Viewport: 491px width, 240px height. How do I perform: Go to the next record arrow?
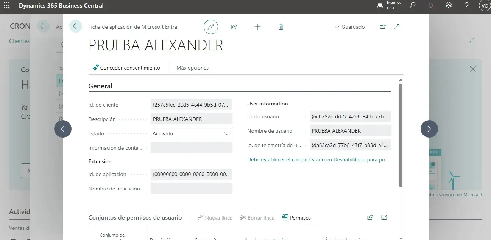[x=429, y=129]
